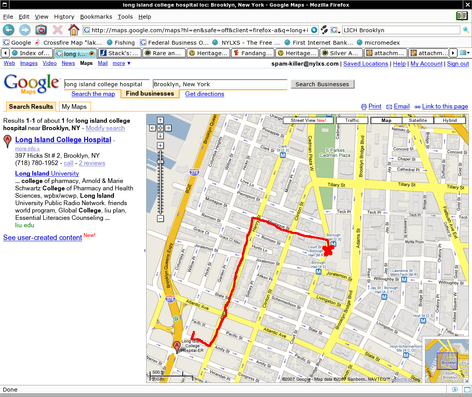Switch to the 'Fandang...' browser tab

point(253,53)
